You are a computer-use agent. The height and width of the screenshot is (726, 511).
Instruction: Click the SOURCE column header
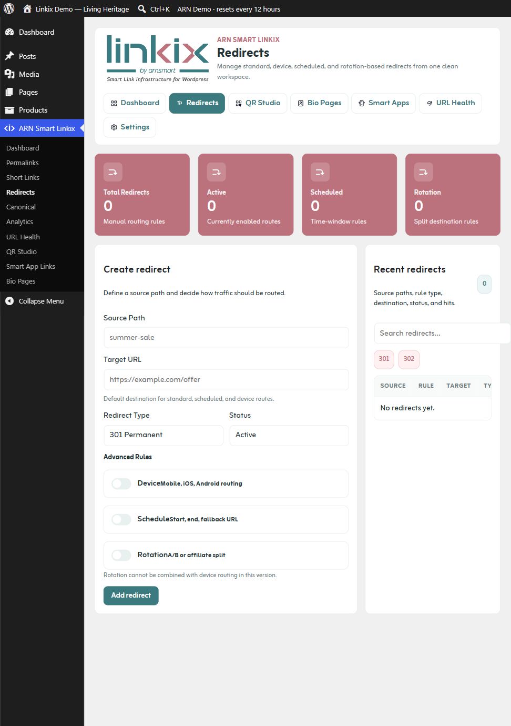pos(393,386)
